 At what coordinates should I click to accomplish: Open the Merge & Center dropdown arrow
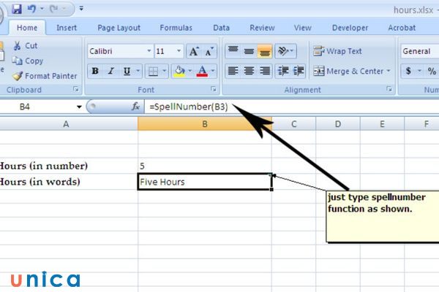[389, 71]
